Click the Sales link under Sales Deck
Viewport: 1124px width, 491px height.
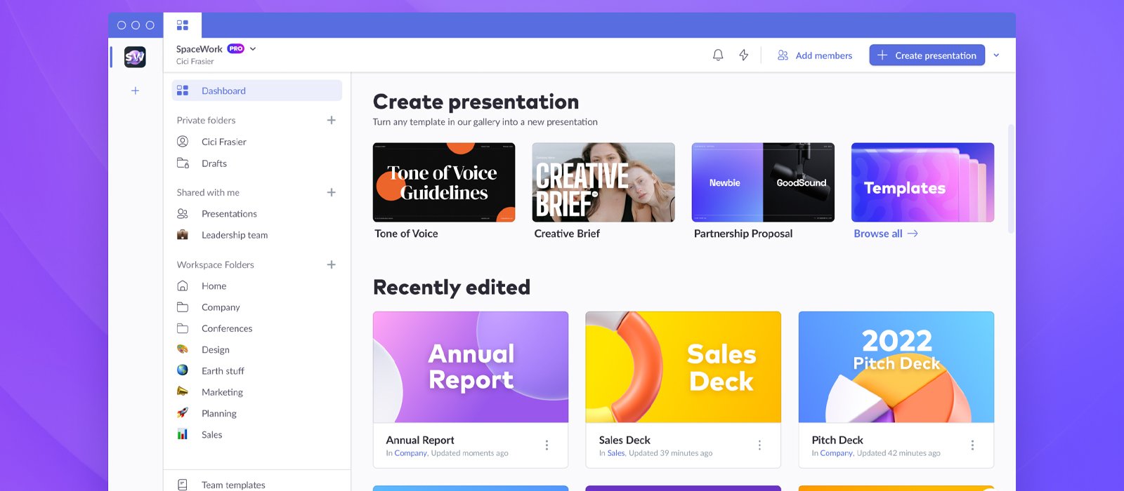(616, 453)
